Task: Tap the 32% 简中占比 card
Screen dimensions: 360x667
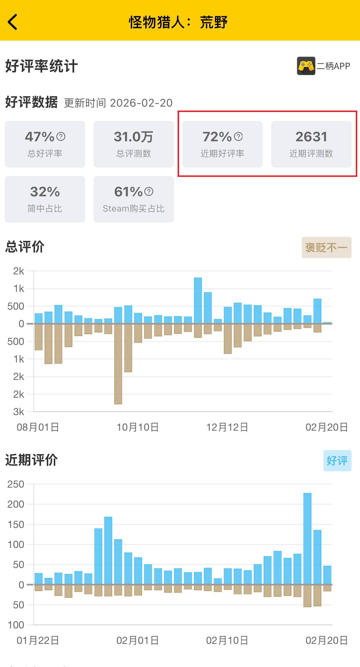Action: click(x=45, y=199)
